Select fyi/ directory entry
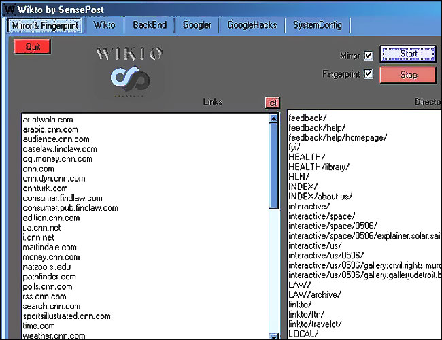Screen dimensions: 442x340 pos(294,147)
